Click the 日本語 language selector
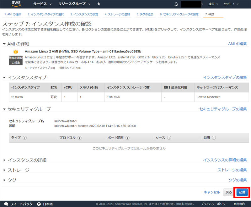The image size is (251, 207). (x=48, y=204)
